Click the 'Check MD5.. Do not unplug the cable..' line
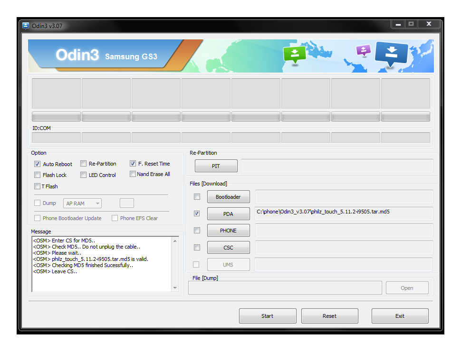This screenshot has width=461, height=352. [x=86, y=247]
